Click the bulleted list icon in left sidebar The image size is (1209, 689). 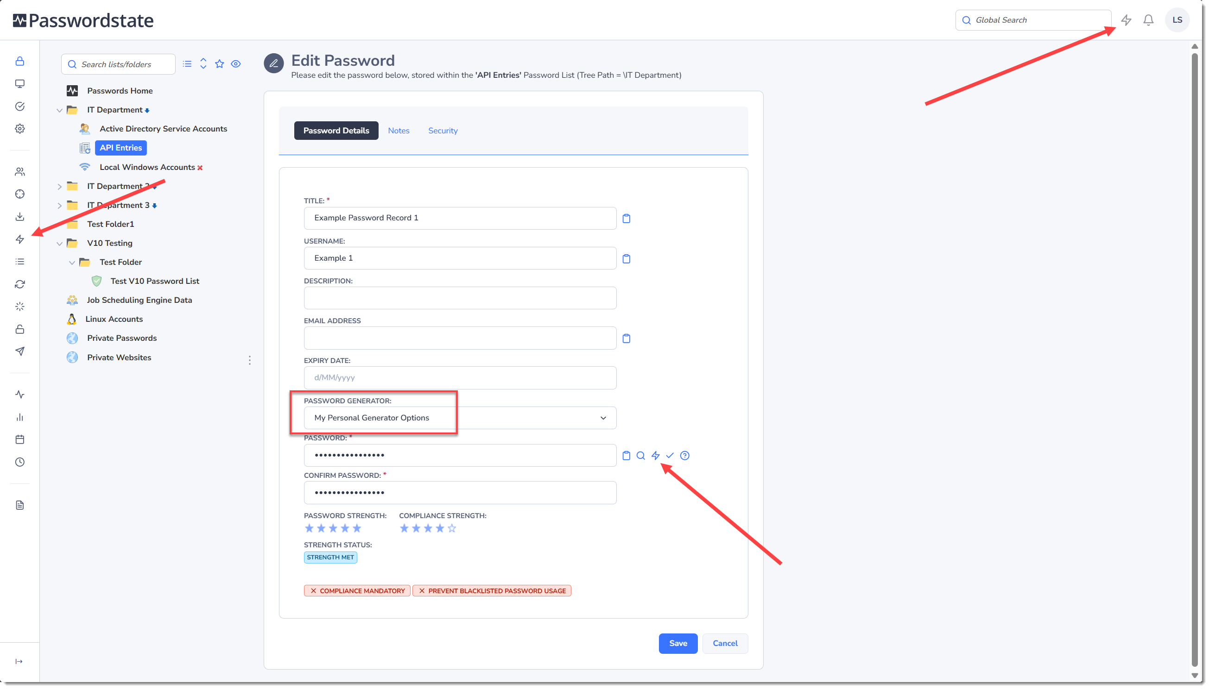(20, 262)
